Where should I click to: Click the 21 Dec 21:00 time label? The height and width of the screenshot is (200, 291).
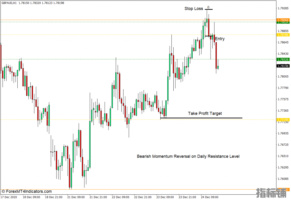(x=98, y=197)
